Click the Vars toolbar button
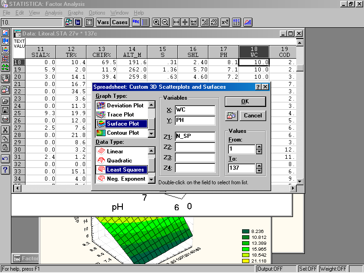The image size is (364, 273). tap(103, 22)
